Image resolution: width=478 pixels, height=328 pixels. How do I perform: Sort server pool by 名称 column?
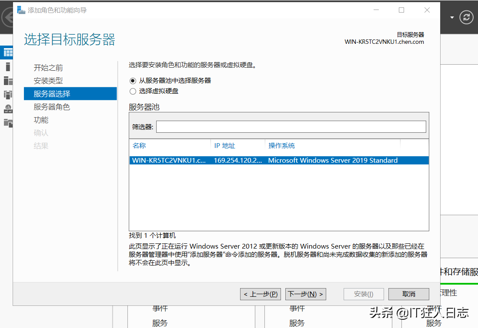pos(139,146)
